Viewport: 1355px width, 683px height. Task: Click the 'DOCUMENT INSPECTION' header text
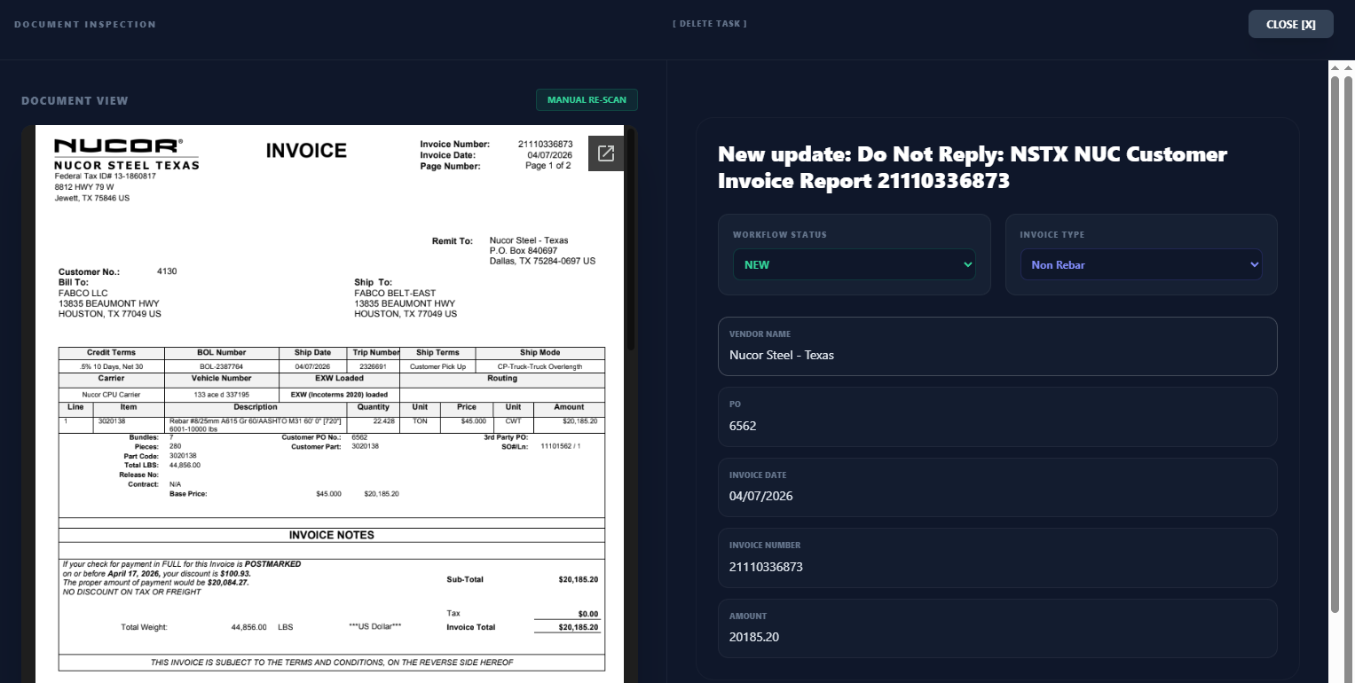click(85, 24)
